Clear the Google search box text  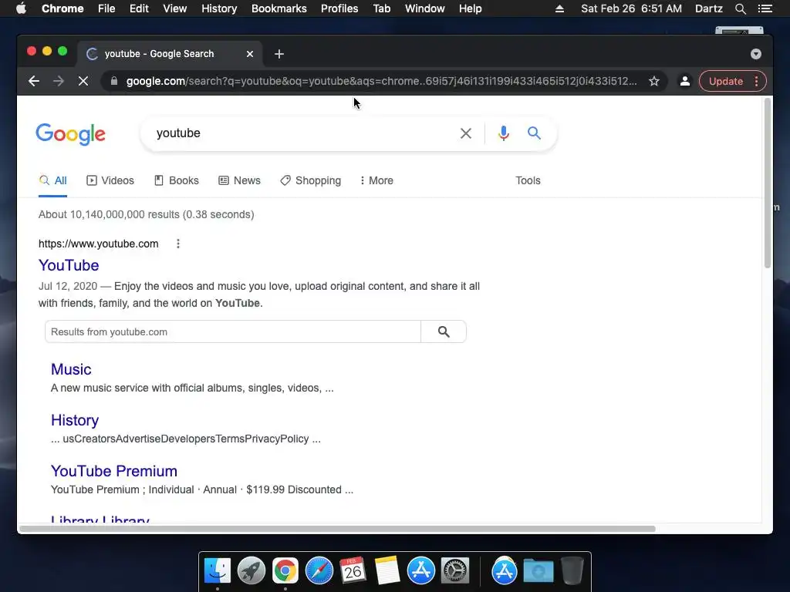click(x=466, y=133)
